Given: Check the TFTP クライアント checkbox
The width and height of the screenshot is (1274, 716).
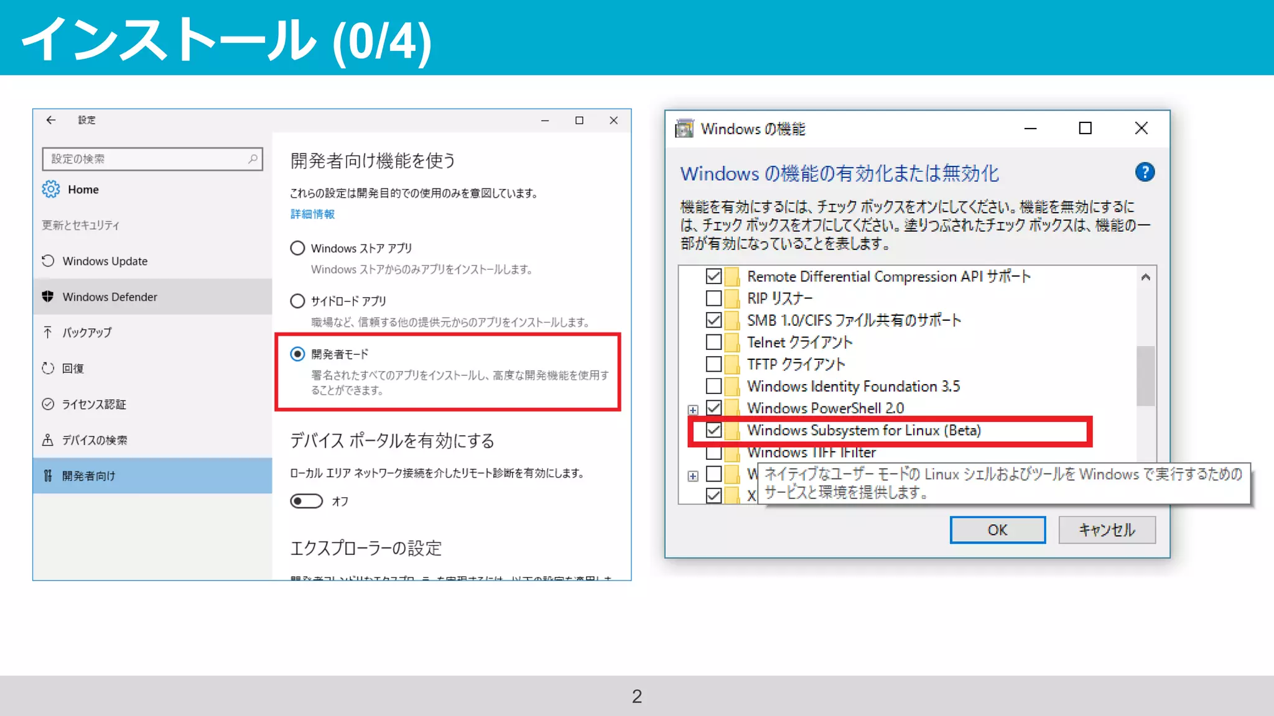Looking at the screenshot, I should 714,364.
